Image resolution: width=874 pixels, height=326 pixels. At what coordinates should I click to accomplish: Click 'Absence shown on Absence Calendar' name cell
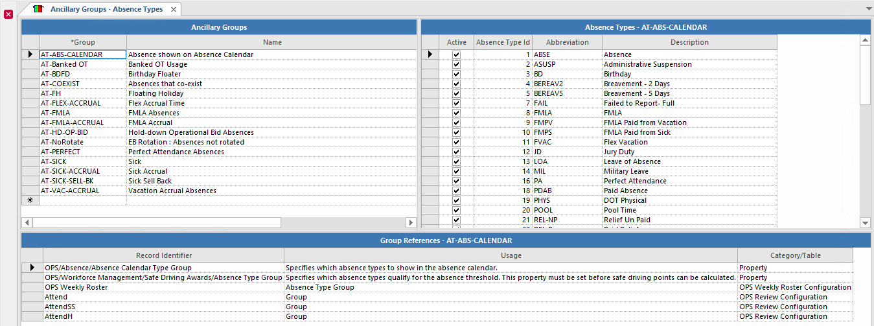pyautogui.click(x=271, y=54)
